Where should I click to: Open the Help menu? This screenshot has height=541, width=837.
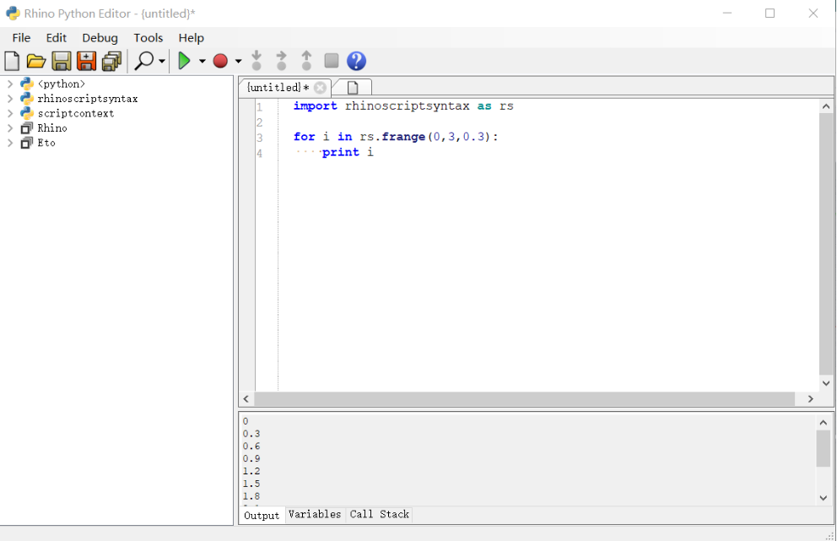[x=191, y=38]
